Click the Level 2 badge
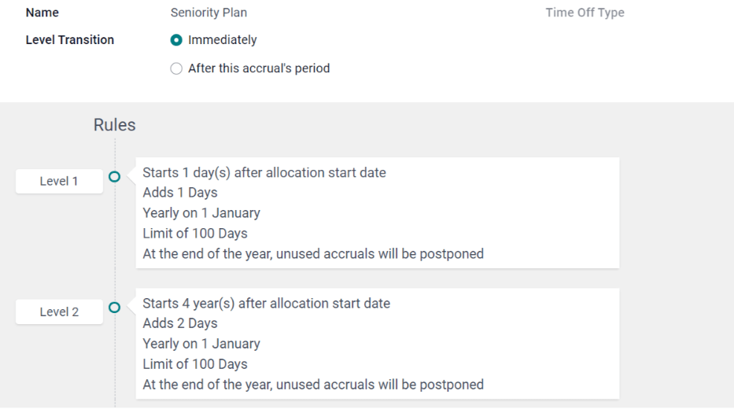This screenshot has width=734, height=409. (59, 311)
